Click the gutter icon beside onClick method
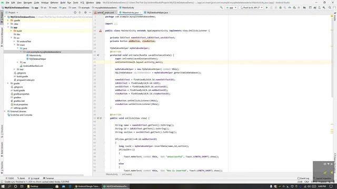This screenshot has height=189, width=337. [x=100, y=118]
